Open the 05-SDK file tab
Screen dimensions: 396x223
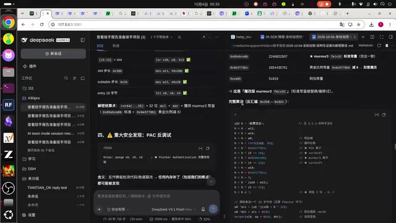pyautogui.click(x=282, y=37)
